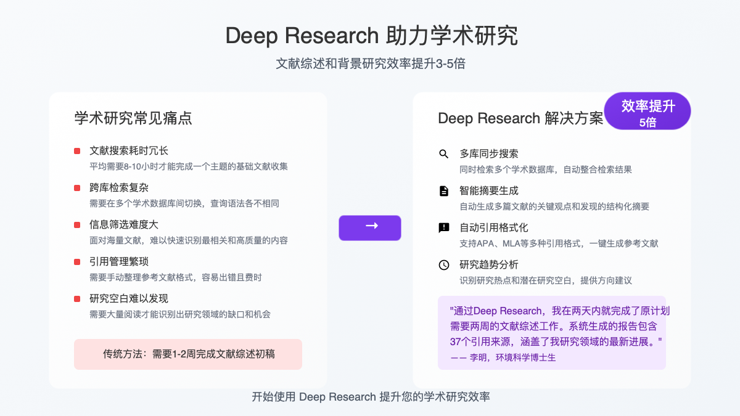
Task: Click the document icon beside 智能摘要生成
Action: point(443,191)
